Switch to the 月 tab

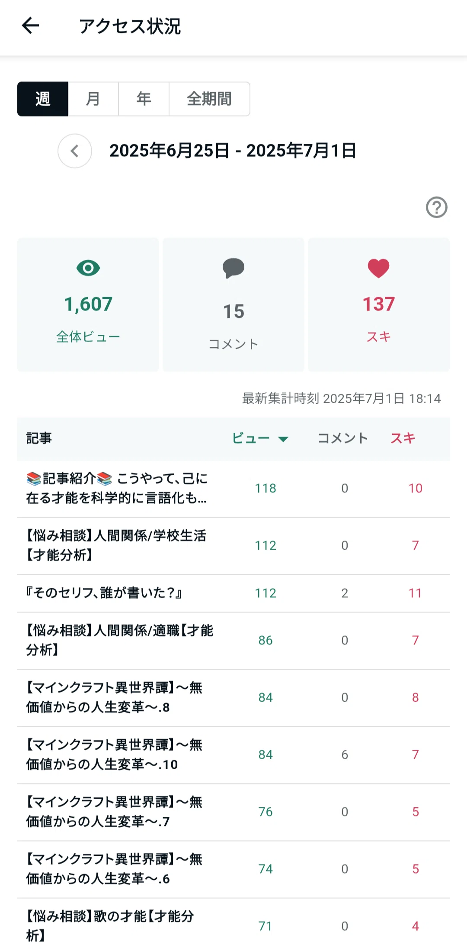(93, 99)
